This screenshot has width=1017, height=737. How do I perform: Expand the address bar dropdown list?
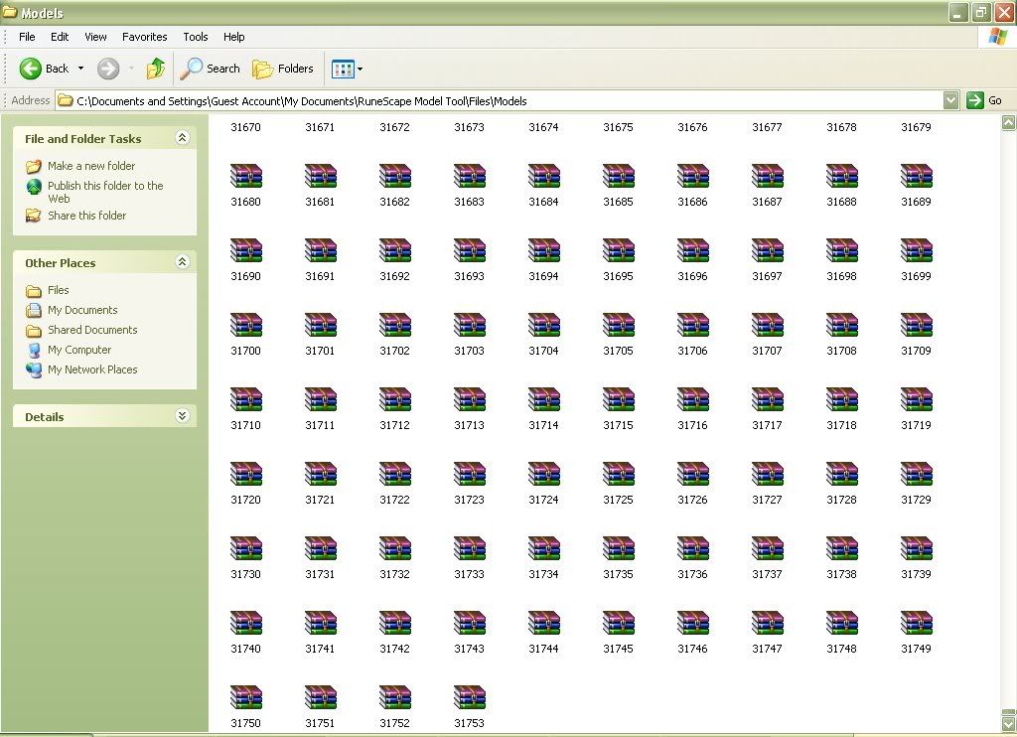[950, 100]
